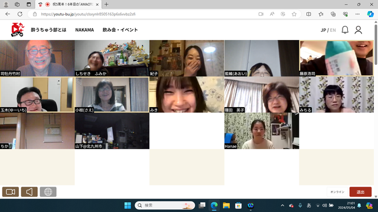Select the みちる video tile
The height and width of the screenshot is (212, 378).
[x=337, y=94]
